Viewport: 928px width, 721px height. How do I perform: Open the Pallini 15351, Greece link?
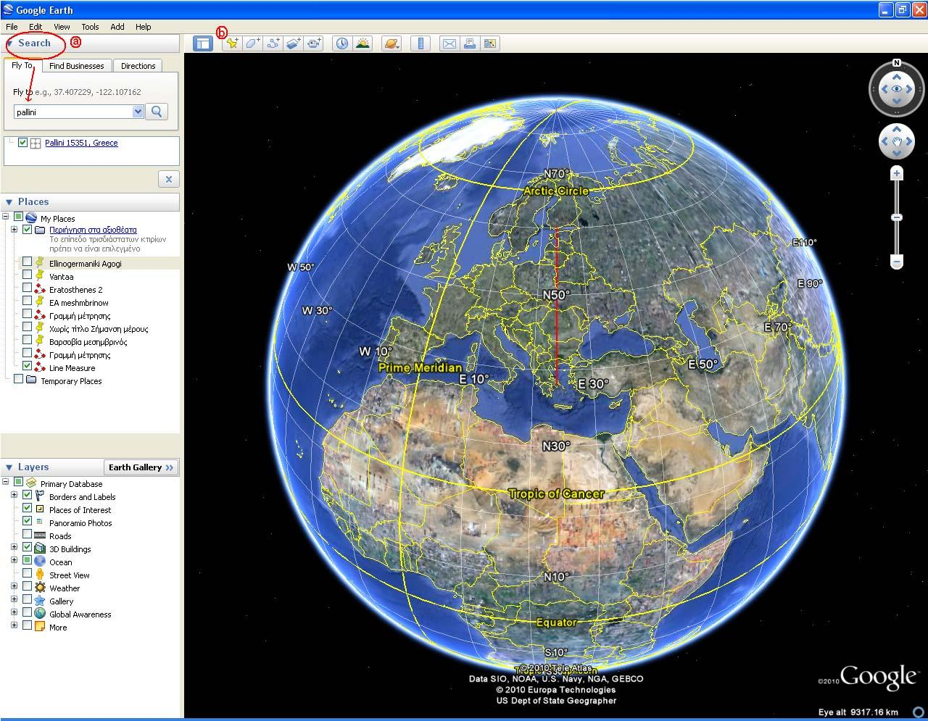[x=81, y=143]
